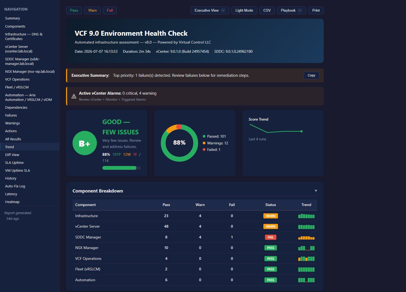
Task: Print the report
Action: click(316, 11)
